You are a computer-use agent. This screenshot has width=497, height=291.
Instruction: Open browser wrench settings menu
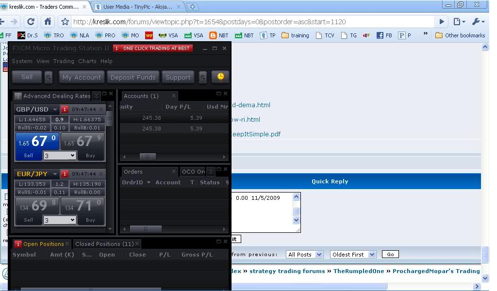[478, 21]
